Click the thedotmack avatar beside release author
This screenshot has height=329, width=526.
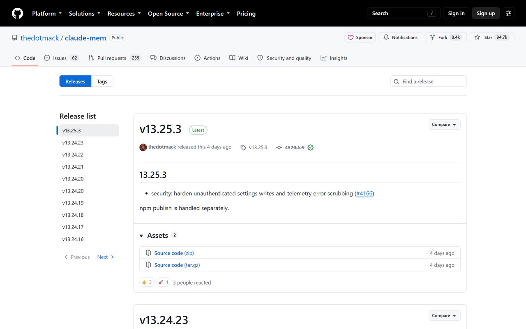[143, 147]
